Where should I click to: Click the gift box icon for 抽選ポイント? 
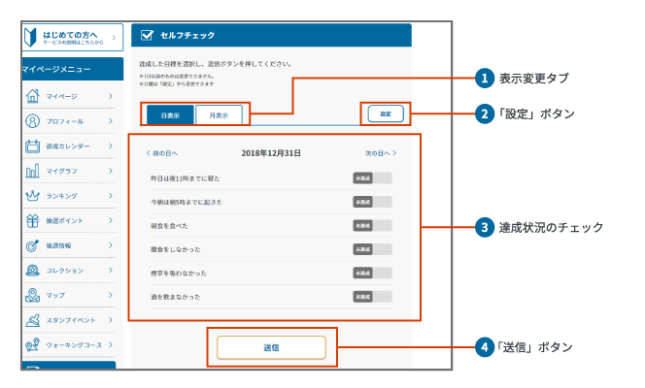coord(32,221)
